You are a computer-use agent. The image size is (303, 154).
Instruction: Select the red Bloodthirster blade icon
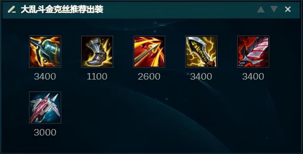coord(253,52)
